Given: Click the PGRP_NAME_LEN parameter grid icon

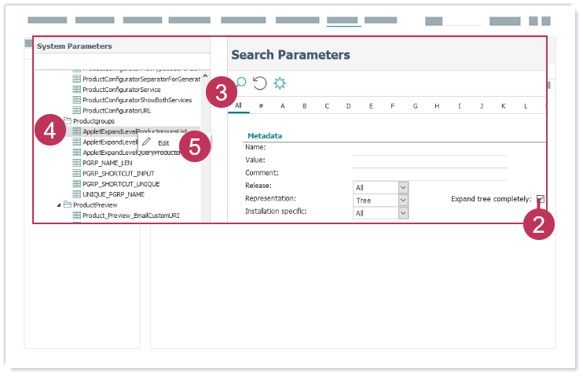Looking at the screenshot, I should click(x=77, y=163).
